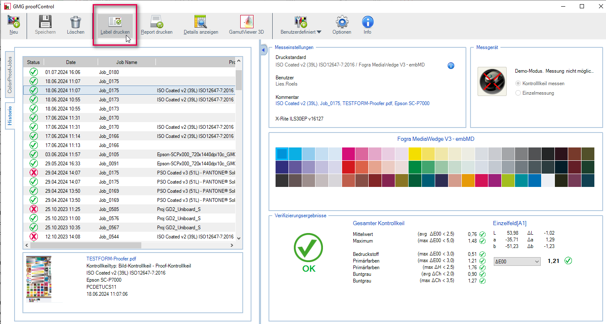606x324 pixels.
Task: Select the Job_0166 row dated 17.06.2024 11:13
Action: coord(129,145)
